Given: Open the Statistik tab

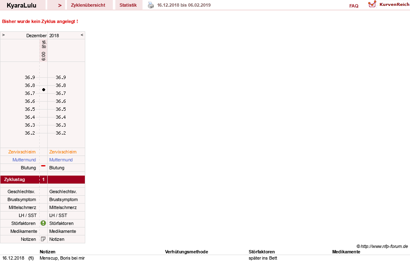Looking at the screenshot, I should click(x=128, y=5).
